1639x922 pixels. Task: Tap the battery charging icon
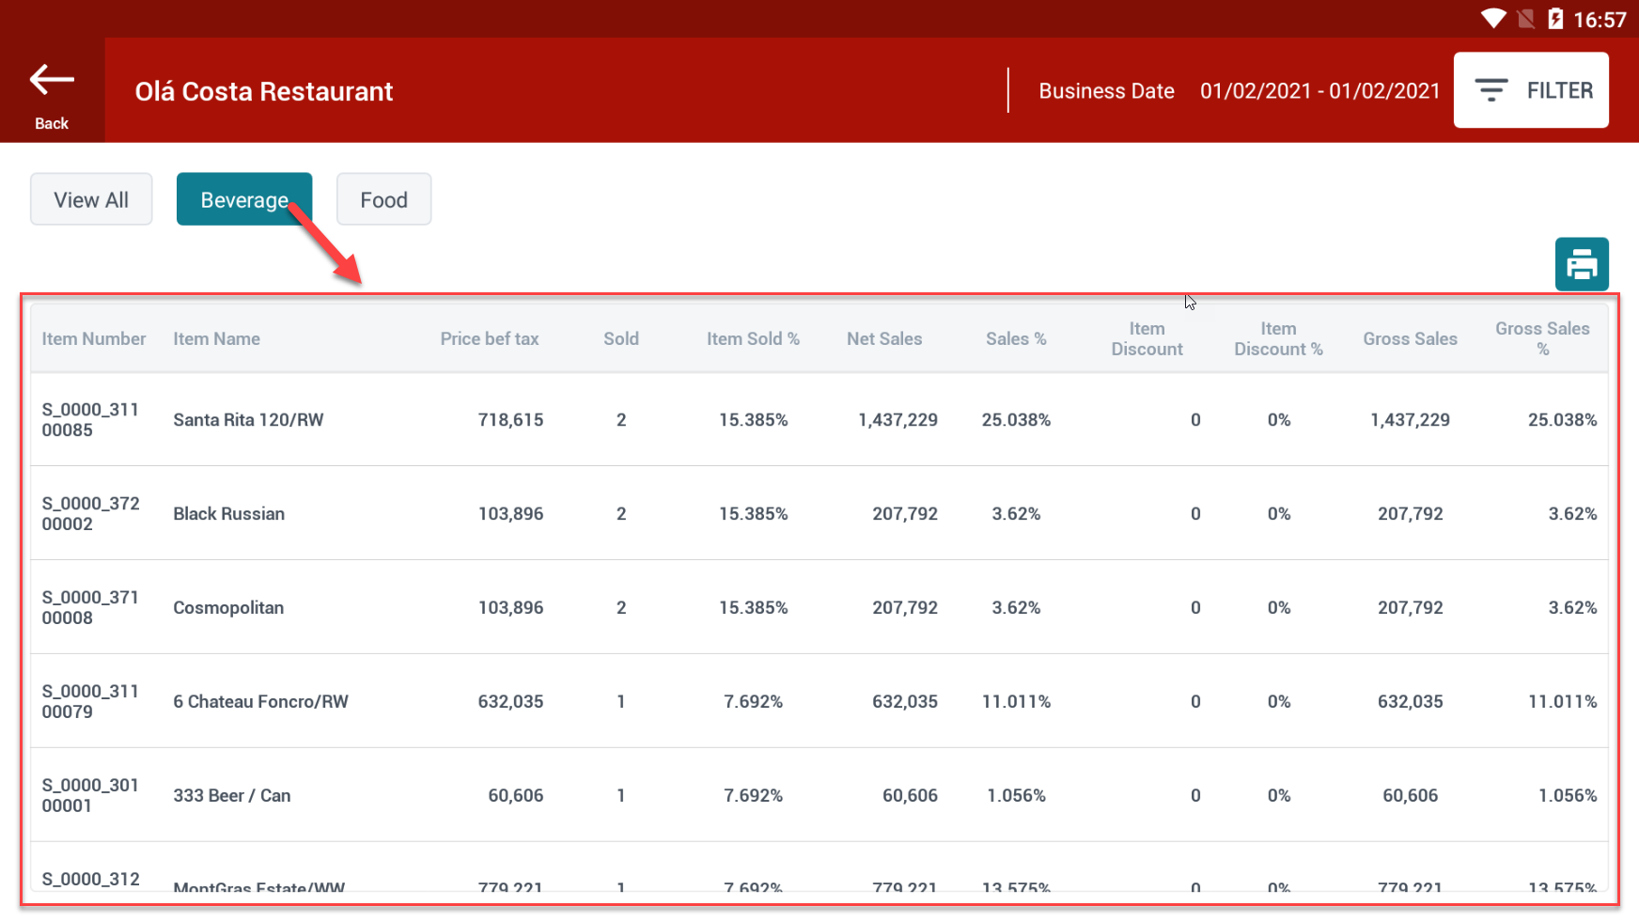(x=1555, y=19)
